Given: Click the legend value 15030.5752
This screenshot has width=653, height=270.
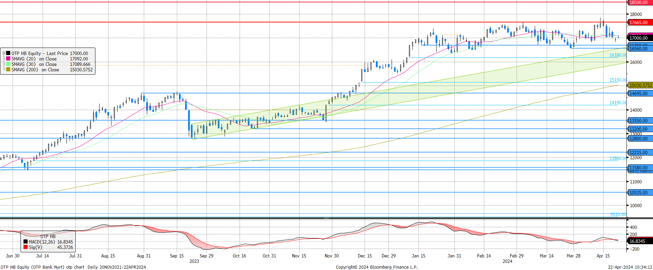Looking at the screenshot, I should coord(81,70).
